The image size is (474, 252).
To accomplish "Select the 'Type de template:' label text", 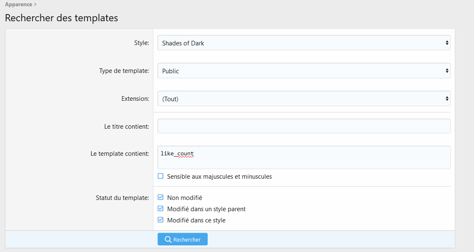I will [x=124, y=71].
